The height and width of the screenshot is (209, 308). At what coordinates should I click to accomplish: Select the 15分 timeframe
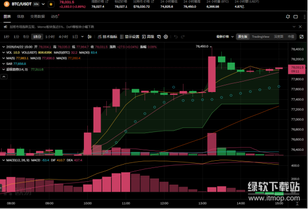(x=37, y=37)
